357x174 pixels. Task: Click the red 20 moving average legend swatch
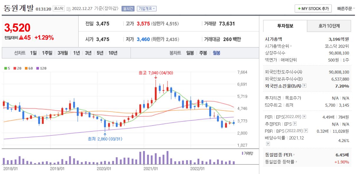pos(15,68)
